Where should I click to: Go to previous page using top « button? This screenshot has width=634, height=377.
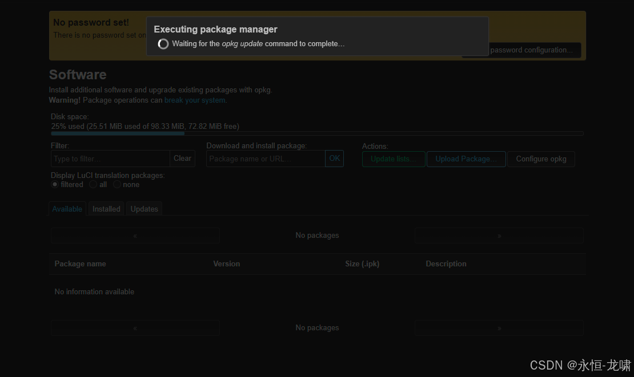[135, 236]
